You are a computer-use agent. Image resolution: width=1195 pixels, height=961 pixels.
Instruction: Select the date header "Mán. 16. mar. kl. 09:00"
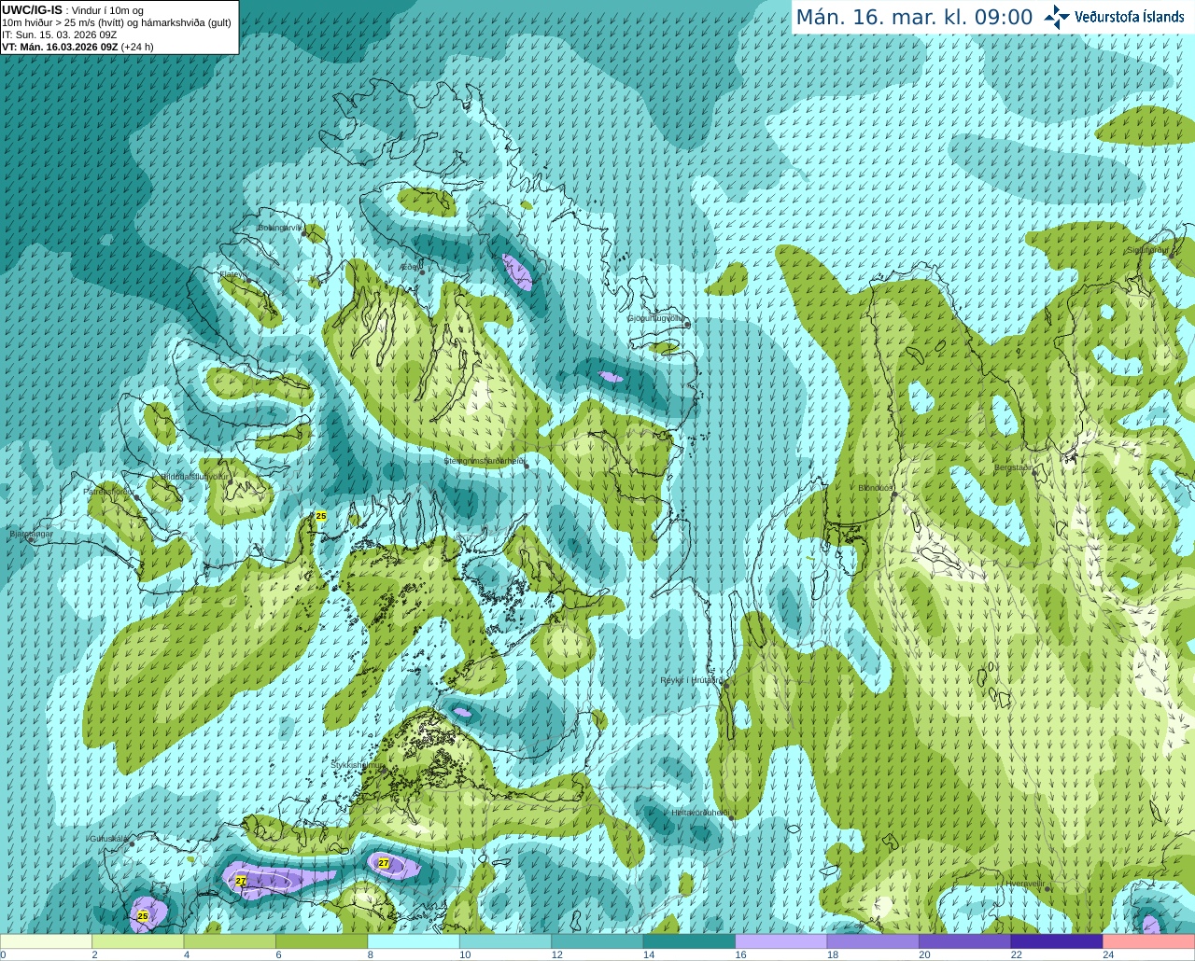point(914,18)
